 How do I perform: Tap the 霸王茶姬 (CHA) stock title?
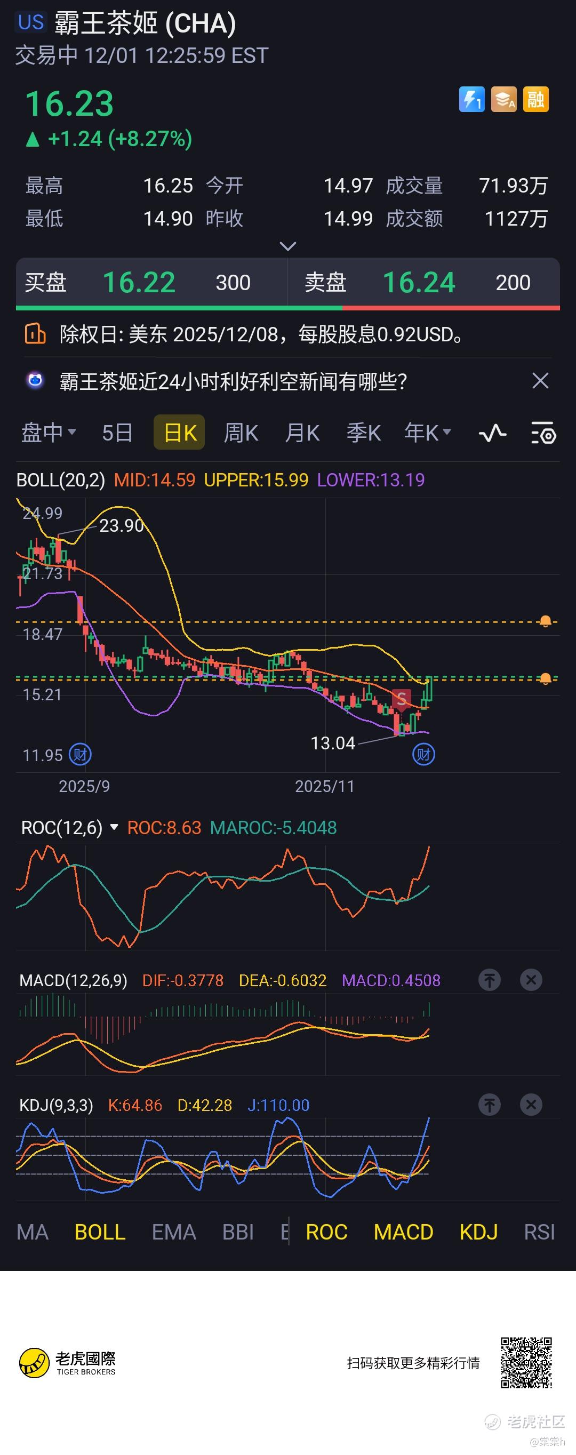point(145,23)
